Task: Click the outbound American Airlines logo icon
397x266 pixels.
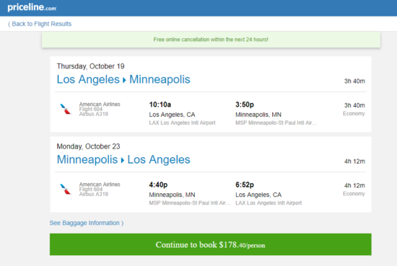Action: click(x=65, y=109)
